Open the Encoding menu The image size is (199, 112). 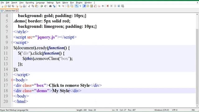tap(30, 2)
